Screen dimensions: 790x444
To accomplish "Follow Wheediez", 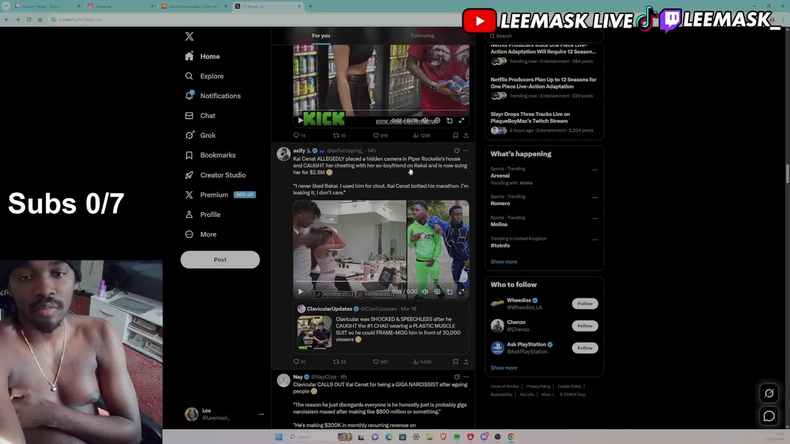I will coord(585,303).
